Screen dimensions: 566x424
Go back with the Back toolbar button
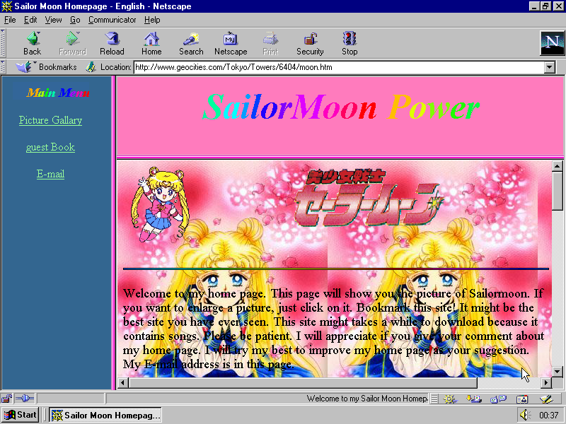point(32,43)
